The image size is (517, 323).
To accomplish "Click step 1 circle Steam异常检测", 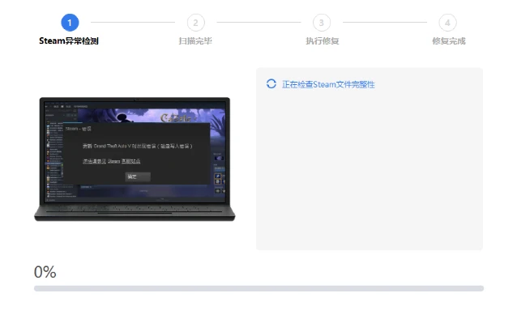I will point(70,23).
